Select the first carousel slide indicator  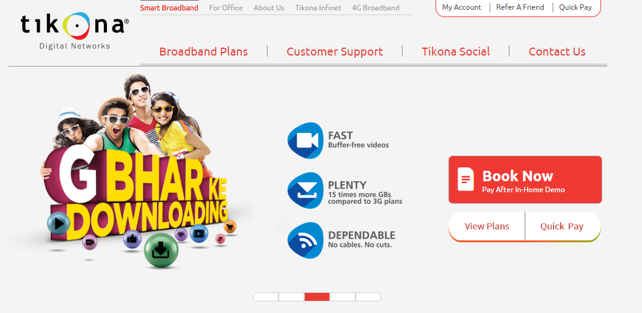(266, 297)
